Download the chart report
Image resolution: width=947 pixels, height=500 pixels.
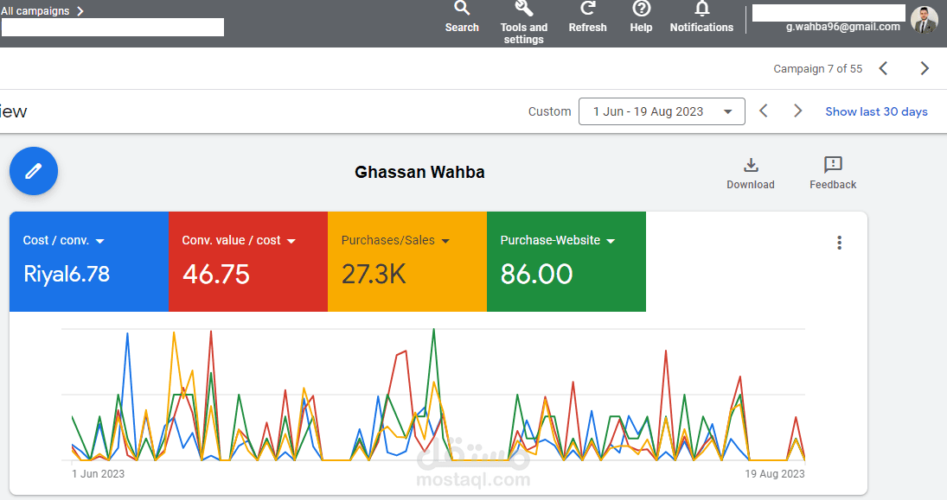click(x=750, y=166)
